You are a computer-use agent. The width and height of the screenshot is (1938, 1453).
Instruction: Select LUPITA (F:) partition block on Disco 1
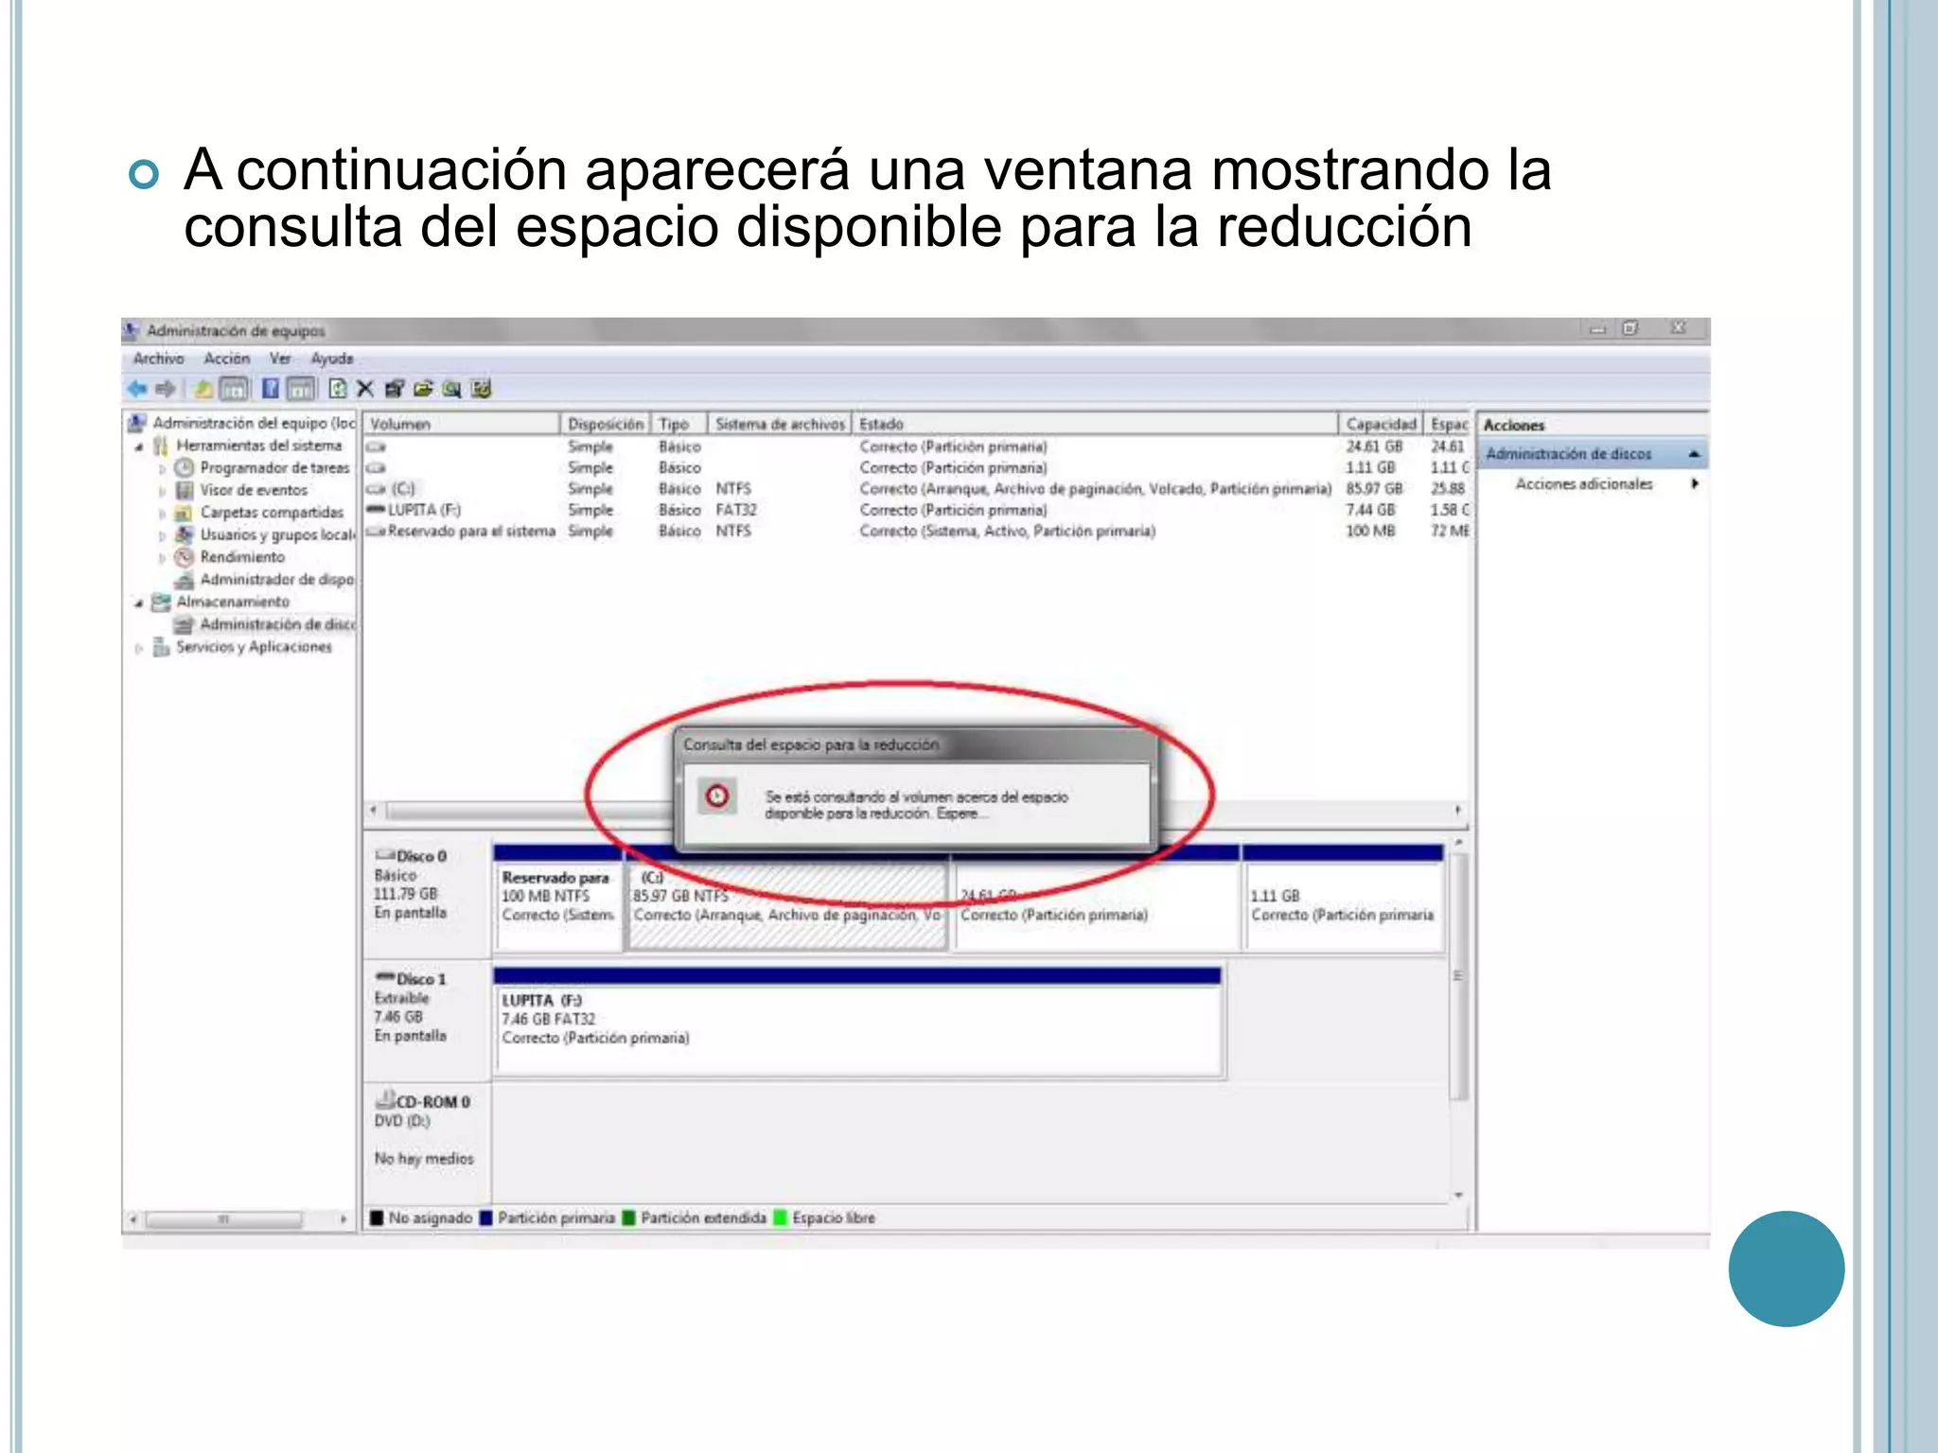click(858, 1022)
